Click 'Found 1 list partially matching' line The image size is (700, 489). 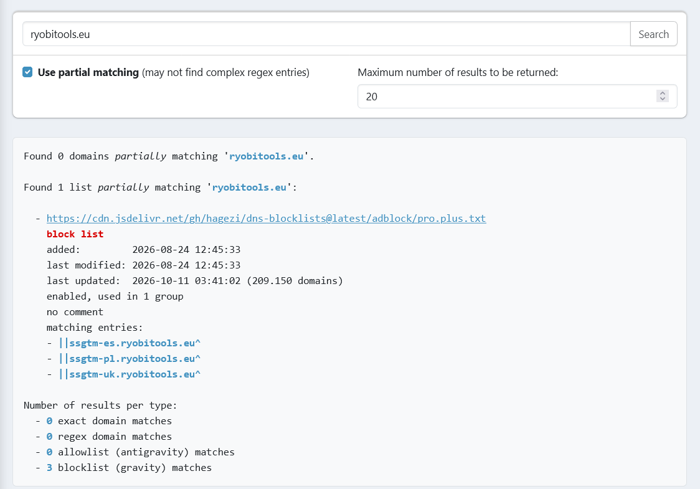coord(160,187)
